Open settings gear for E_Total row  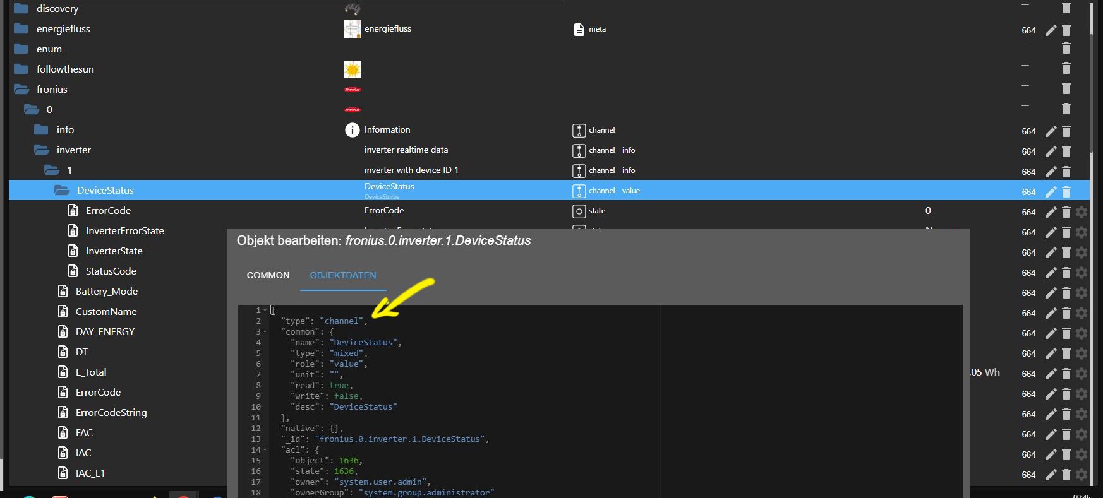(1082, 374)
